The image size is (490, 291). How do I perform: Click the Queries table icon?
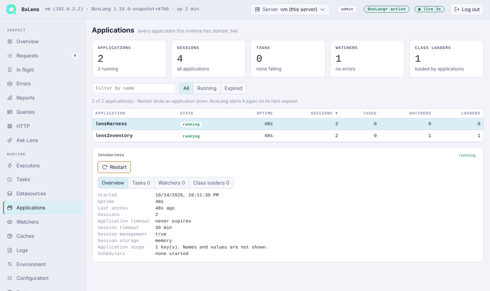coord(10,112)
